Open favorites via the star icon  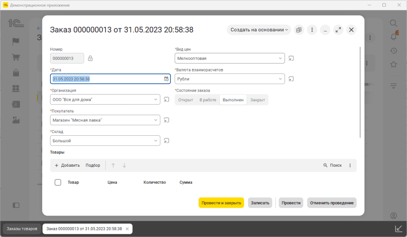(393, 64)
